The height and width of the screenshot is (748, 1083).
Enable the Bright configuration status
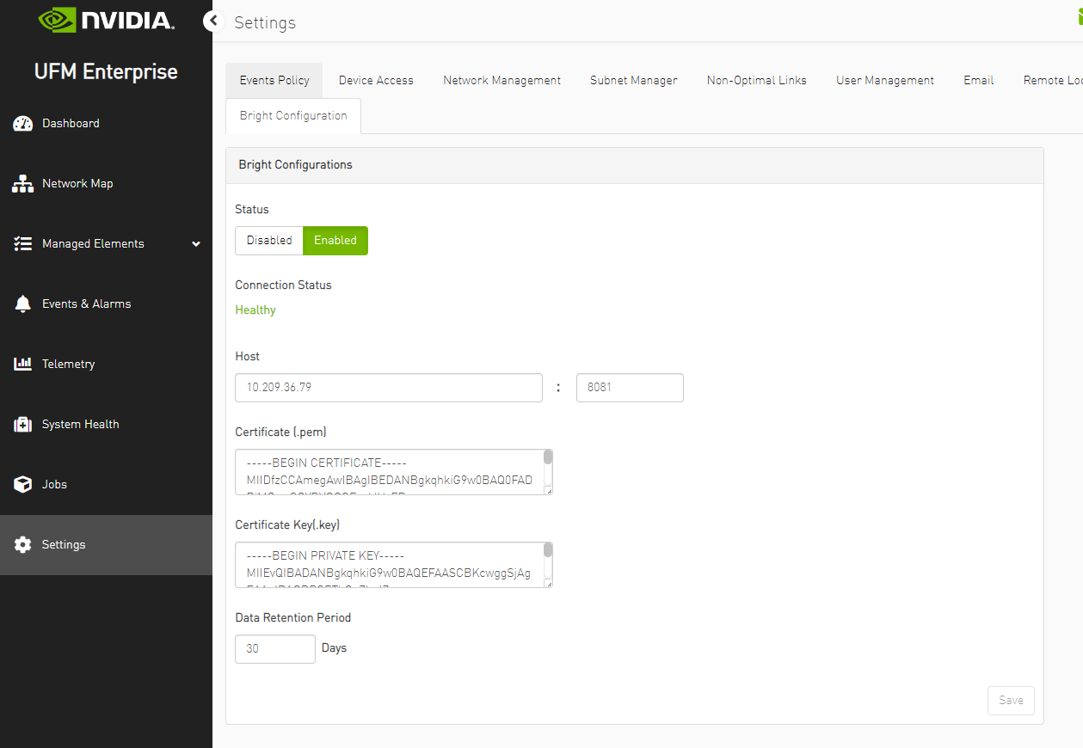[335, 241]
